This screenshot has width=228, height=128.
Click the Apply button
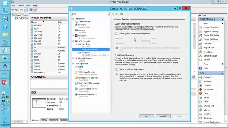(x=180, y=116)
